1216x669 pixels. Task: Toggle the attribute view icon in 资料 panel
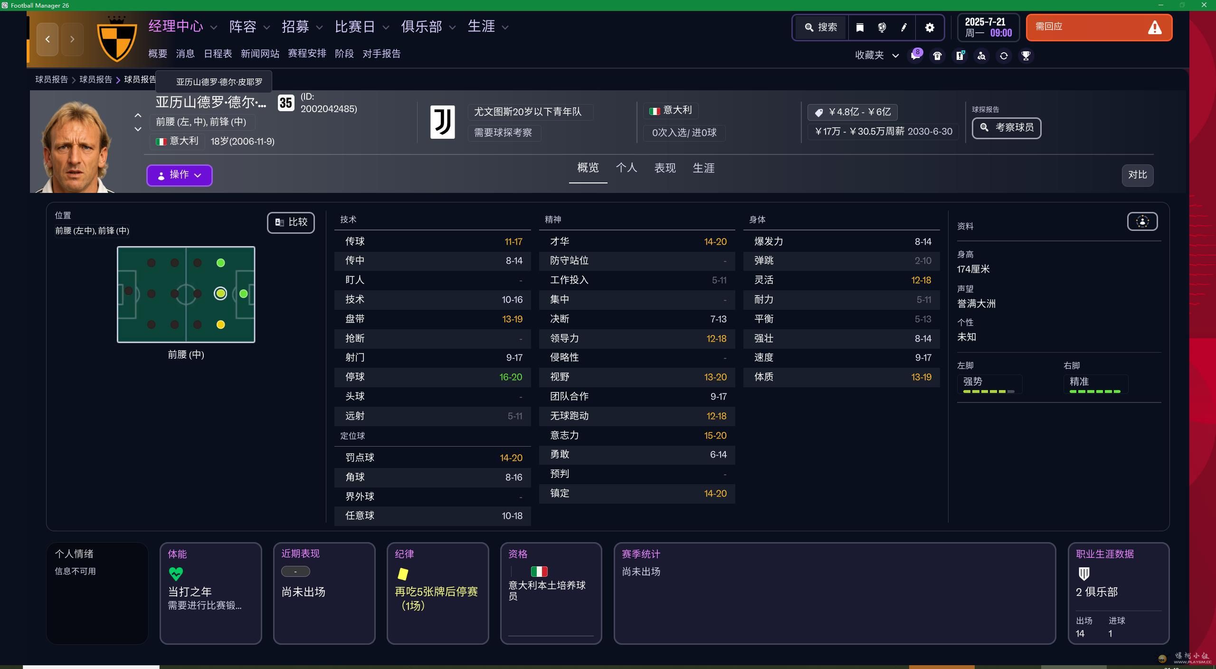1142,221
